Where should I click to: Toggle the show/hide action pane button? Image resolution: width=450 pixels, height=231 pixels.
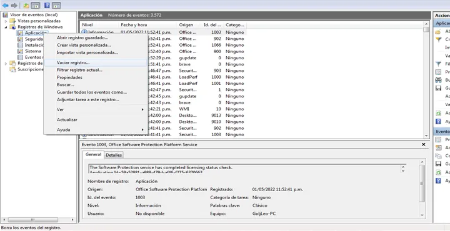tap(56, 6)
